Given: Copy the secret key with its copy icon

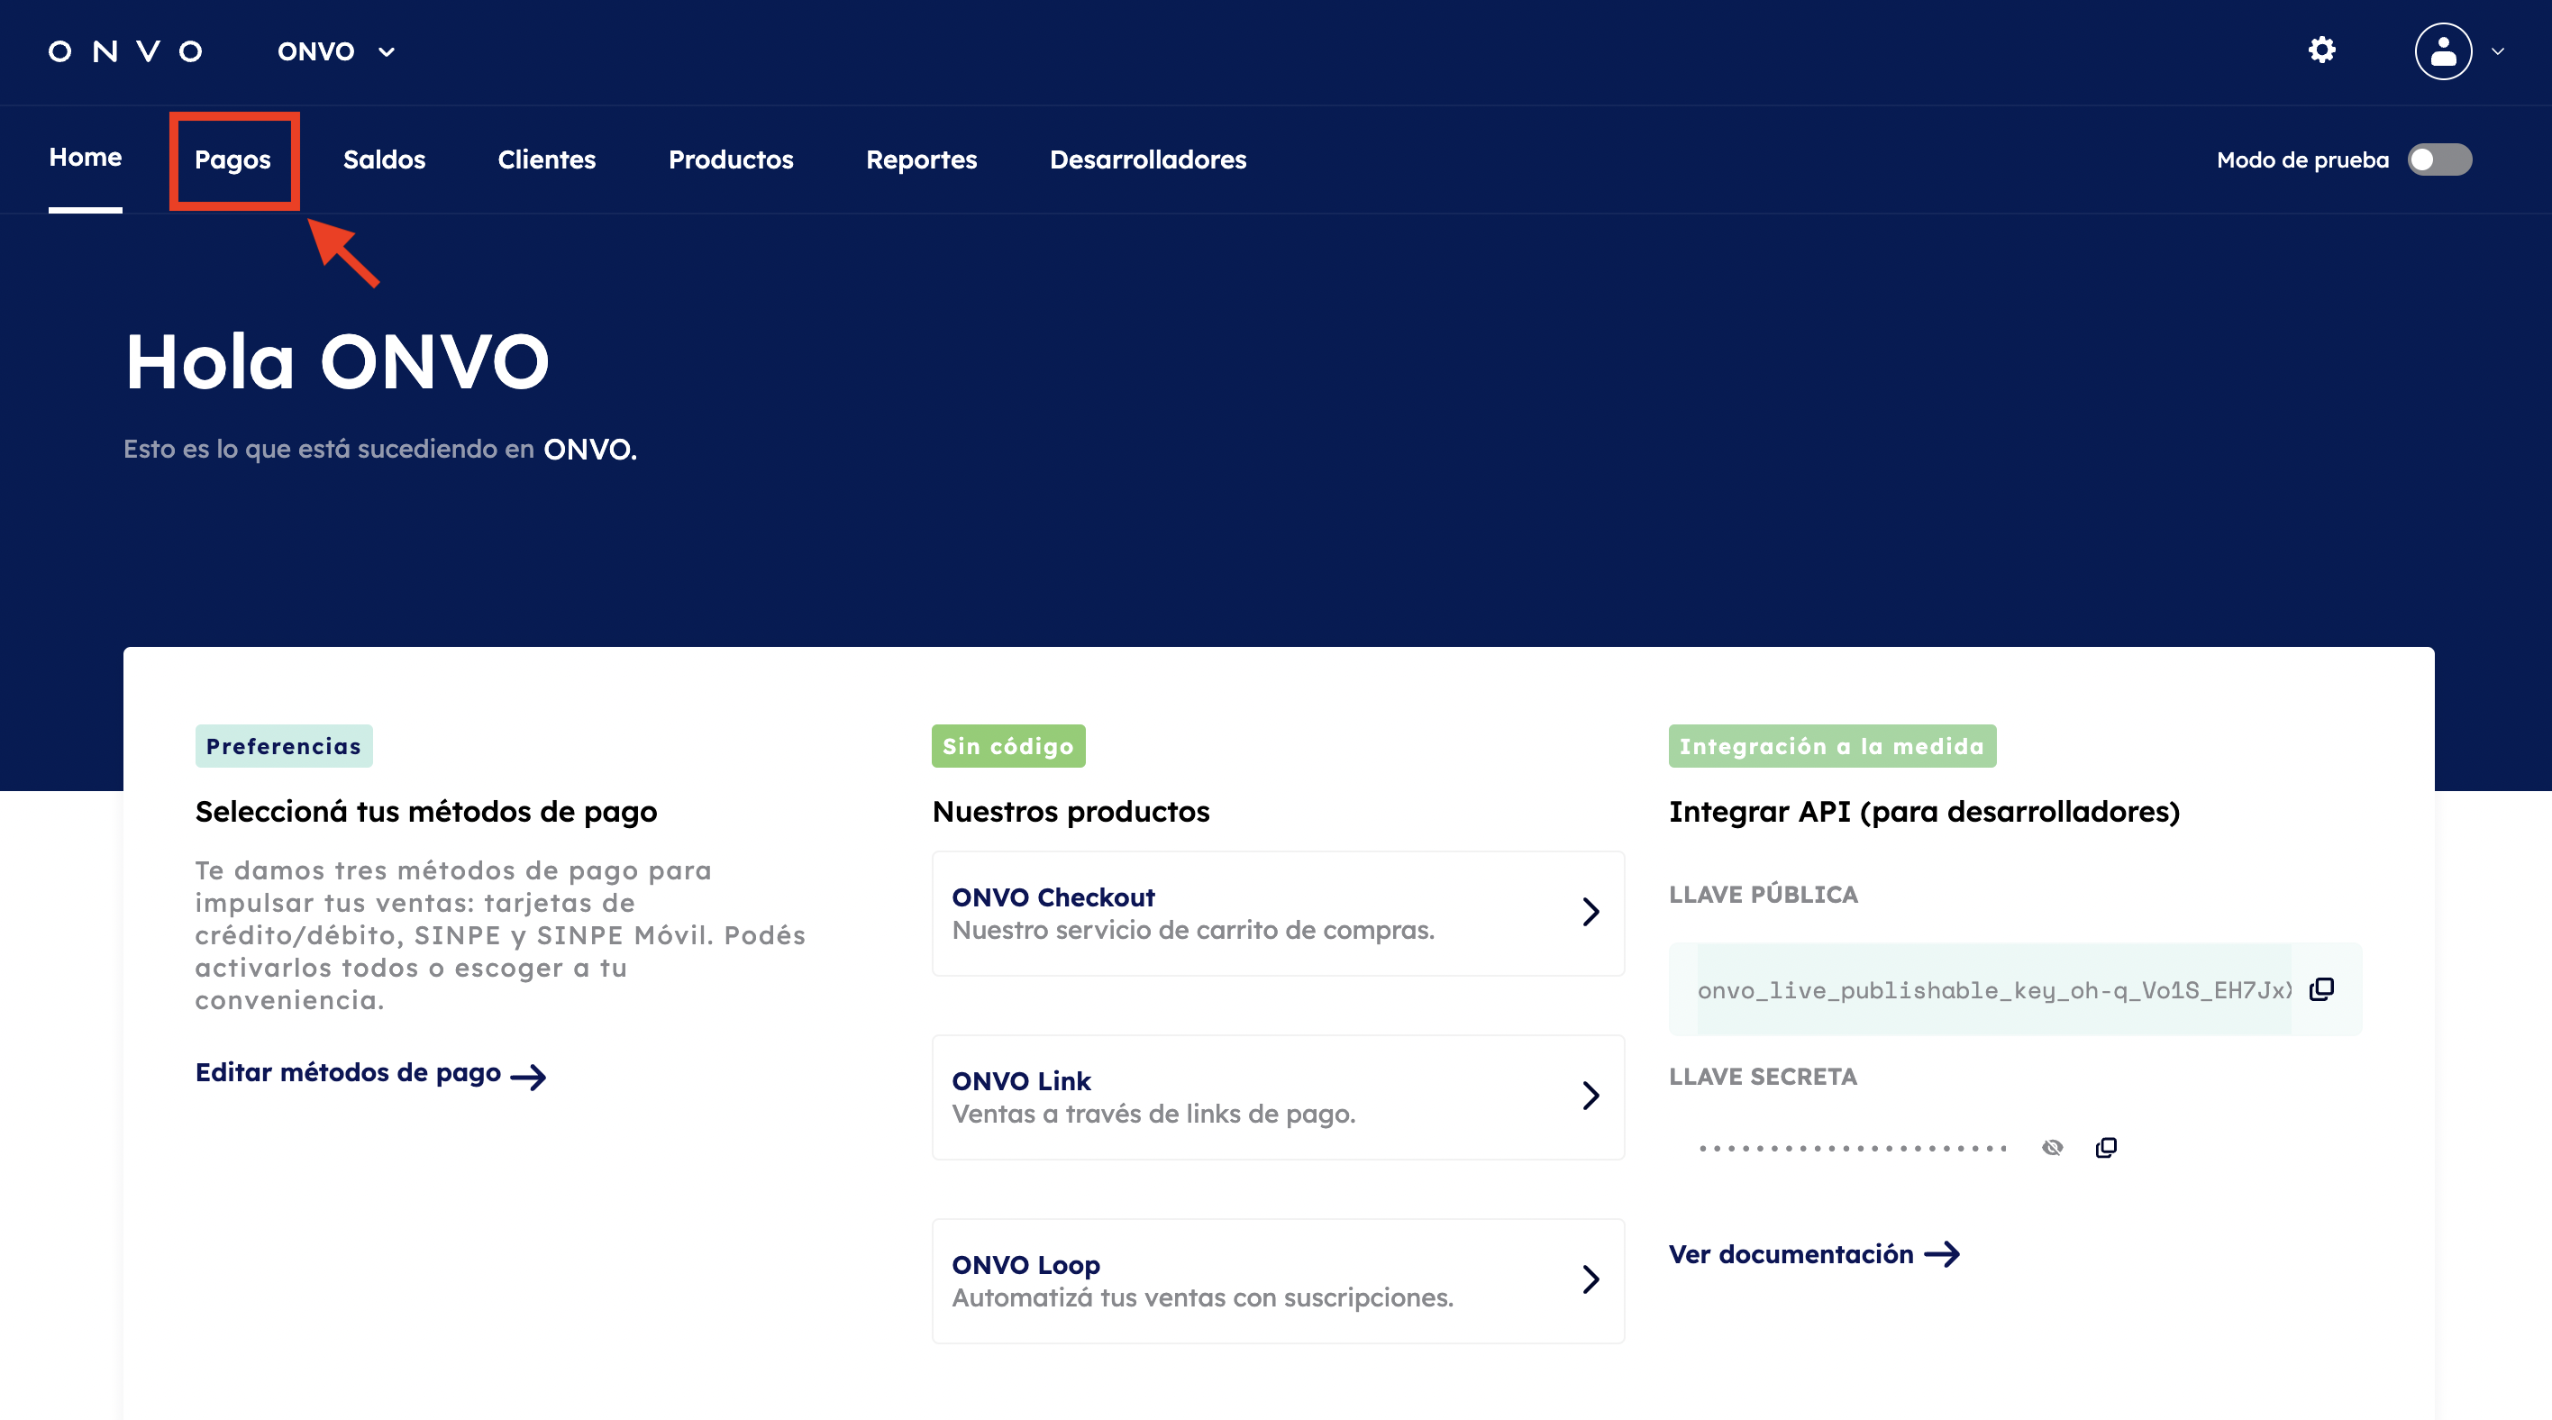Looking at the screenshot, I should [2106, 1147].
